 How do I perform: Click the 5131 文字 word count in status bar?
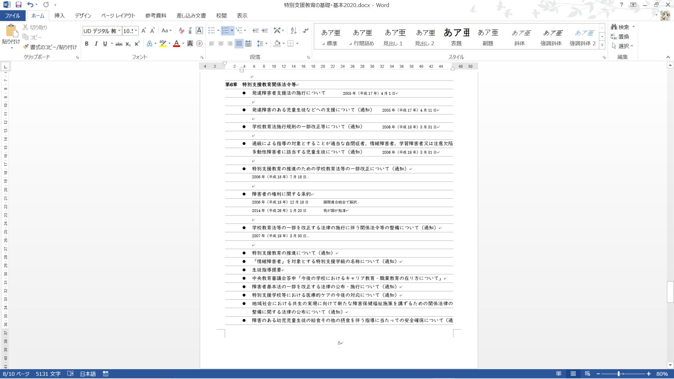[x=48, y=374]
